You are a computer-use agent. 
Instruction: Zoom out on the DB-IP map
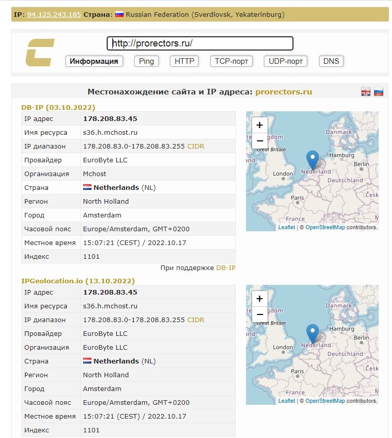(260, 141)
